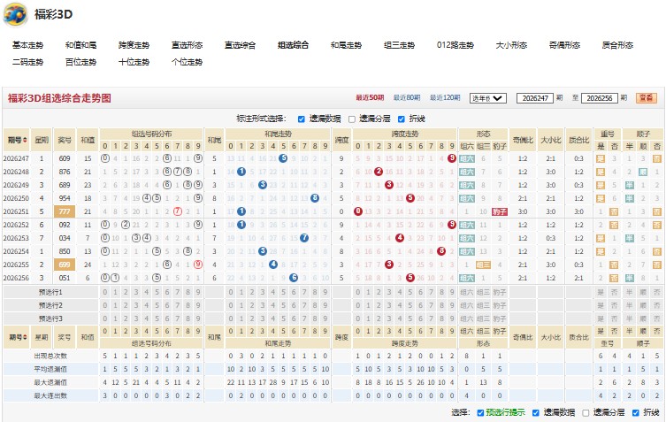The height and width of the screenshot is (422, 666).
Task: Click the 顺 badge in row 2026248
Action: coord(643,172)
